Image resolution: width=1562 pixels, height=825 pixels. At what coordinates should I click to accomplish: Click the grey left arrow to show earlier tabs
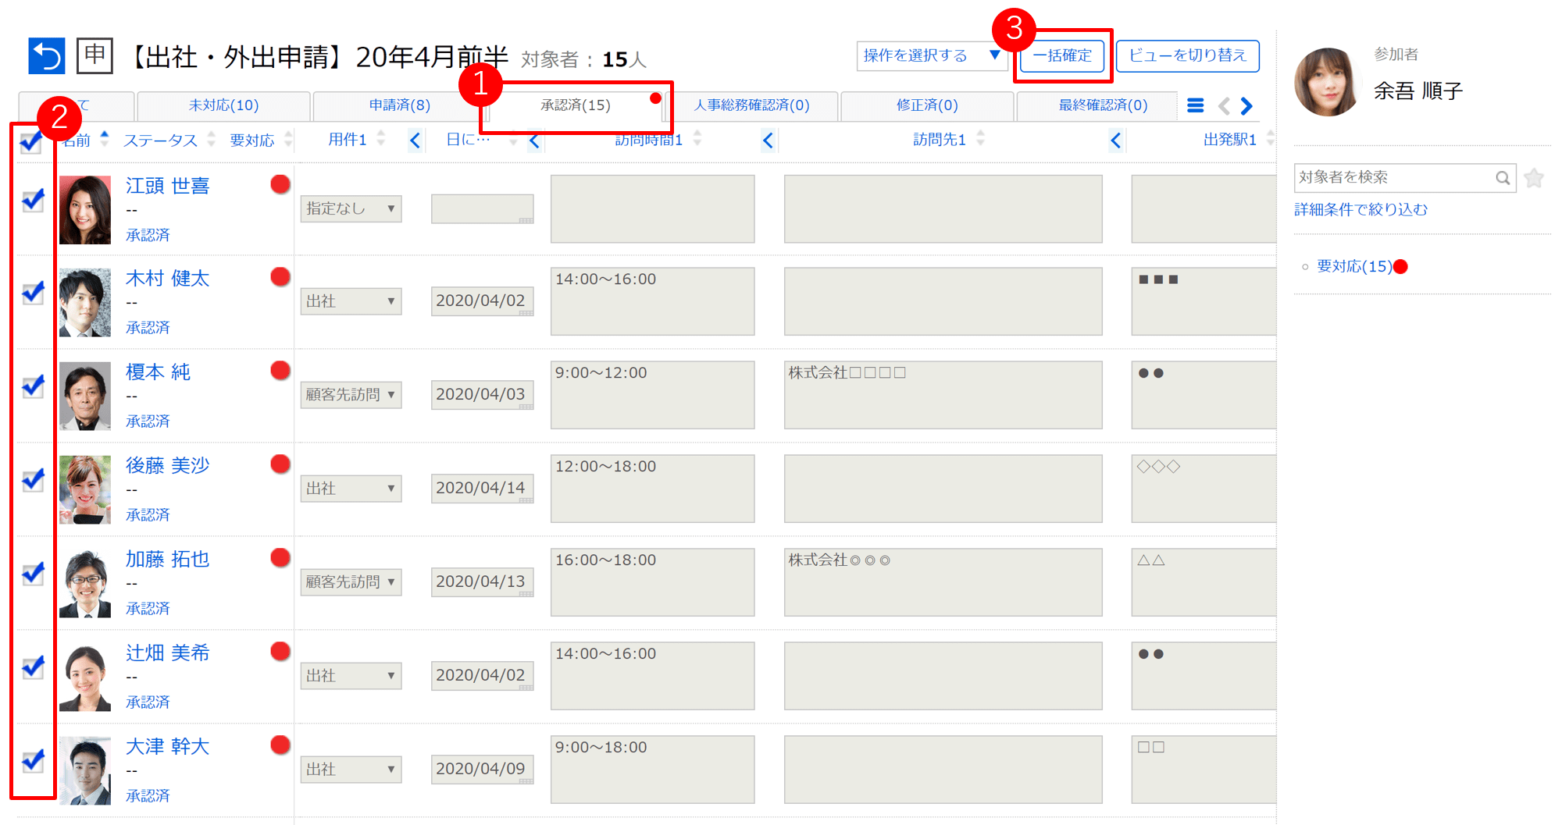pos(1224,105)
